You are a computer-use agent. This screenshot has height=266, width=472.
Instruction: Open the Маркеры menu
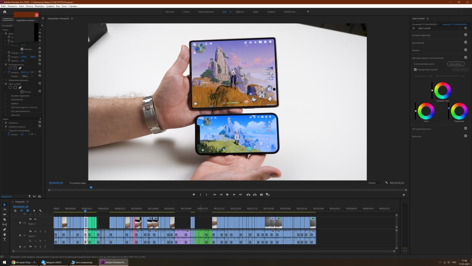[39, 6]
